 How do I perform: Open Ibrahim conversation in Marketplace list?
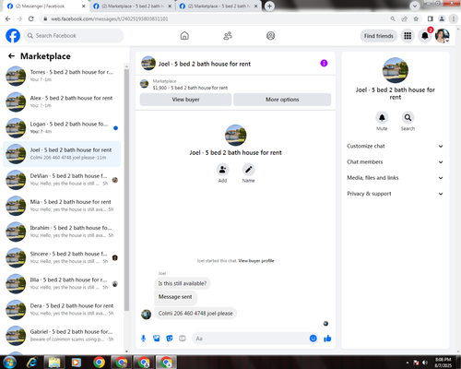click(62, 232)
